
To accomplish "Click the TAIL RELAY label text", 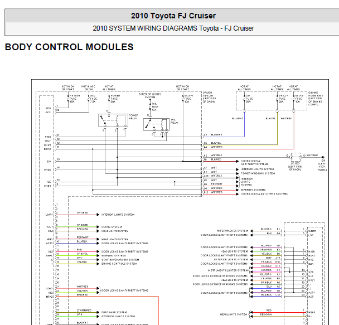I will tap(175, 121).
